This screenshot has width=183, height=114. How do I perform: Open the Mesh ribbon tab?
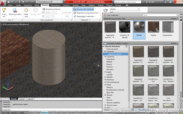click(37, 5)
